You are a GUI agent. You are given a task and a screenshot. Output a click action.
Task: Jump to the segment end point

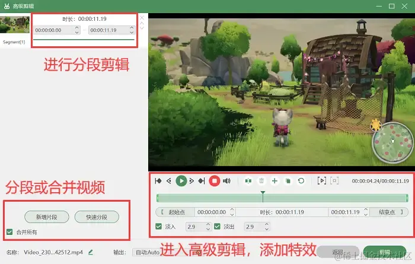(x=202, y=181)
